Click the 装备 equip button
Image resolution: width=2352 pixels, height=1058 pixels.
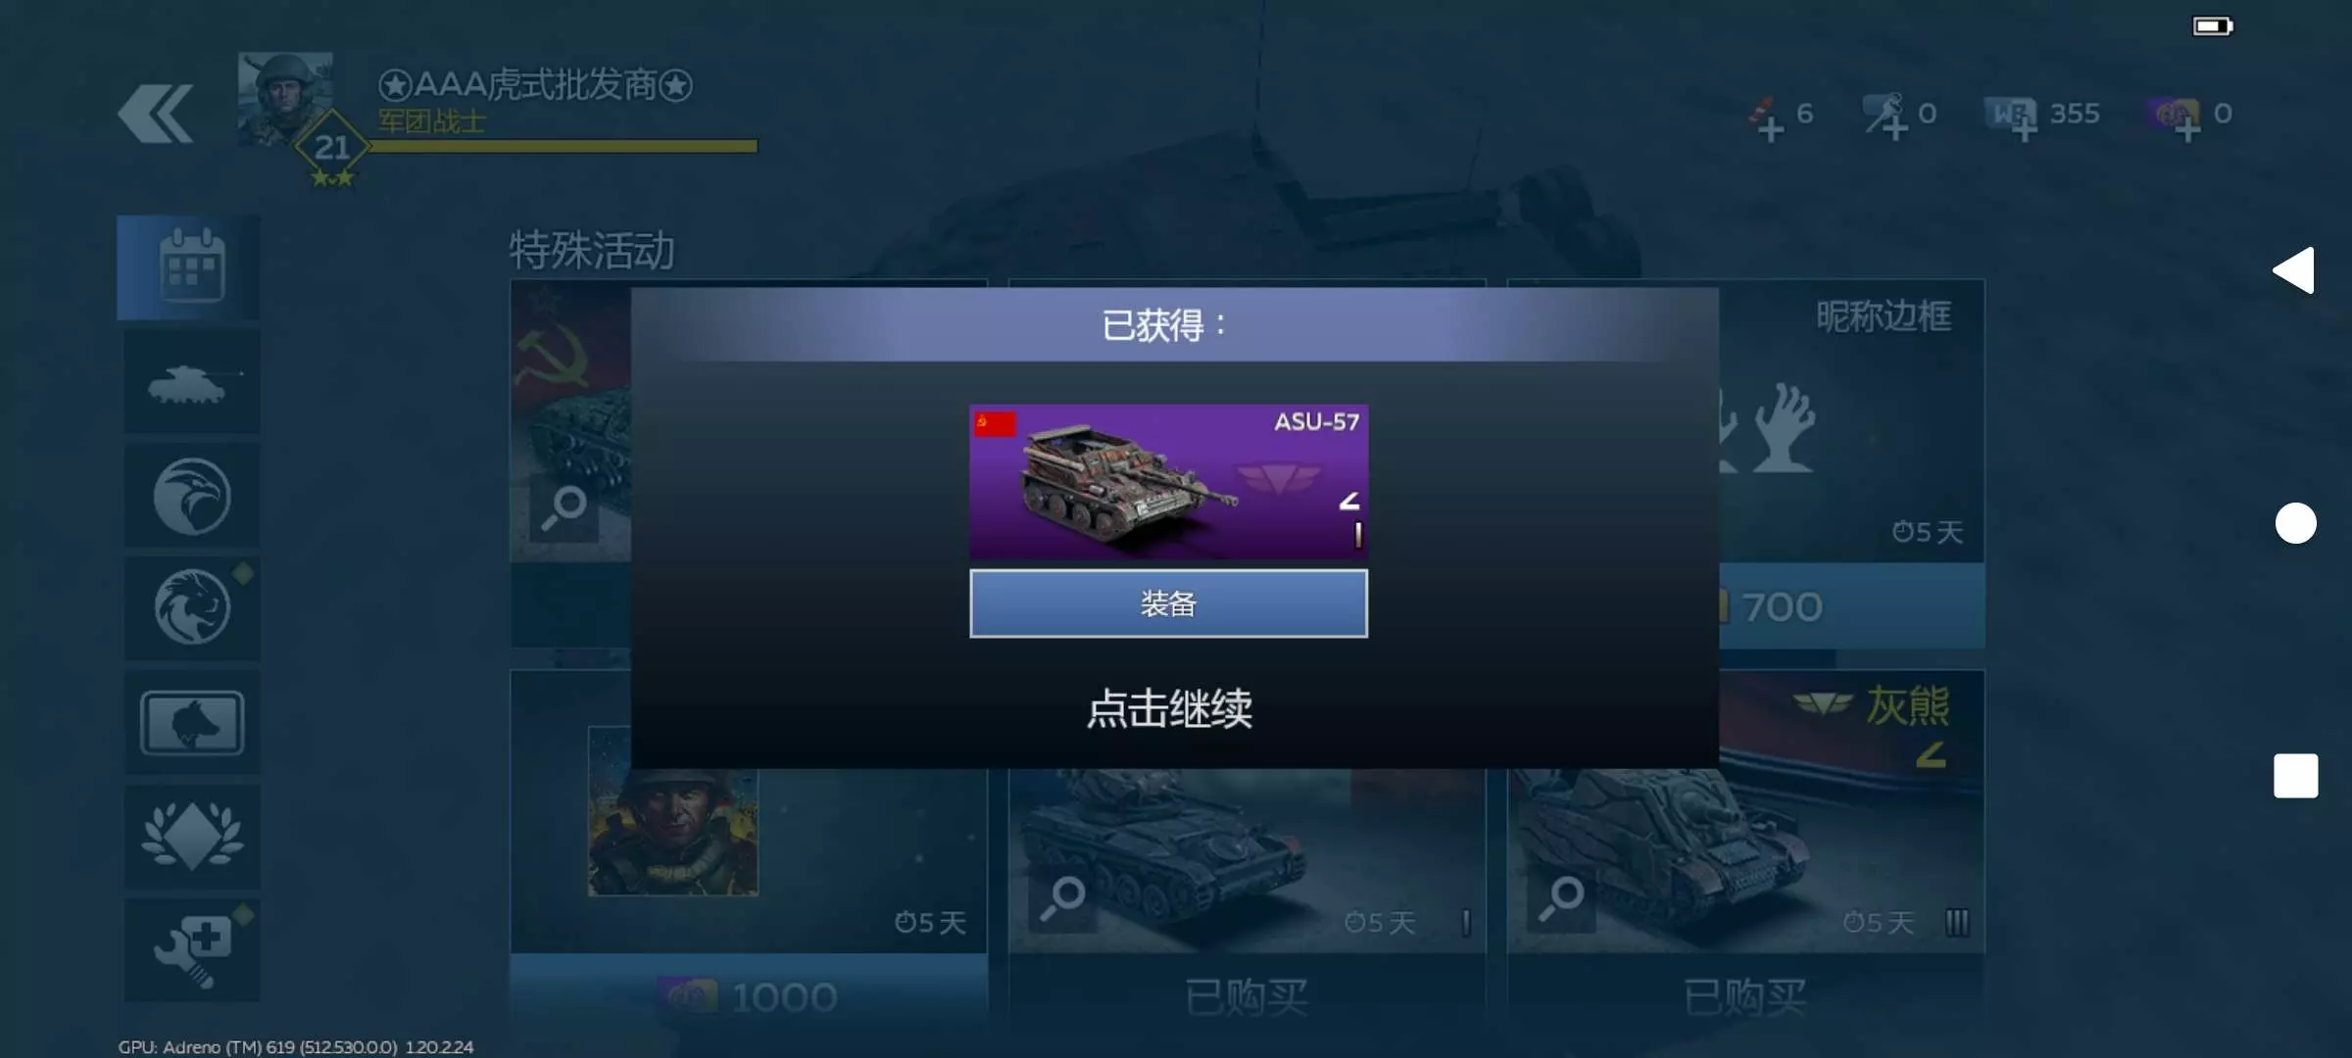tap(1168, 603)
